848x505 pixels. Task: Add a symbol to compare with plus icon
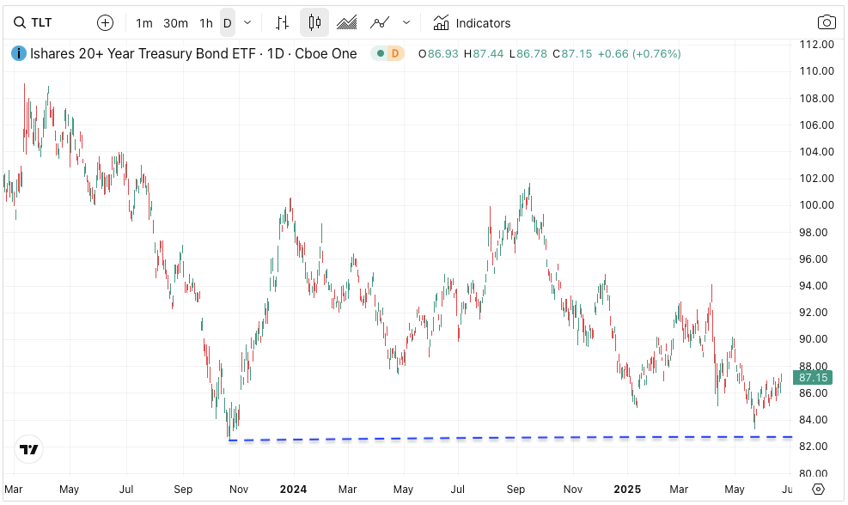(105, 23)
